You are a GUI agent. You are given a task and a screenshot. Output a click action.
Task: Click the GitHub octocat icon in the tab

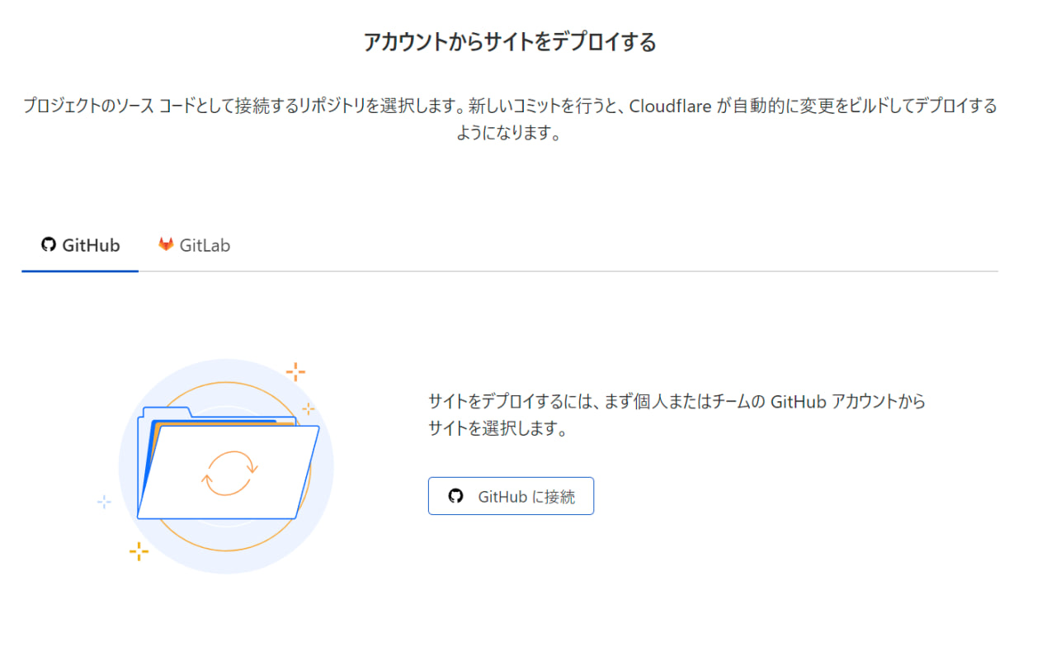tap(49, 245)
